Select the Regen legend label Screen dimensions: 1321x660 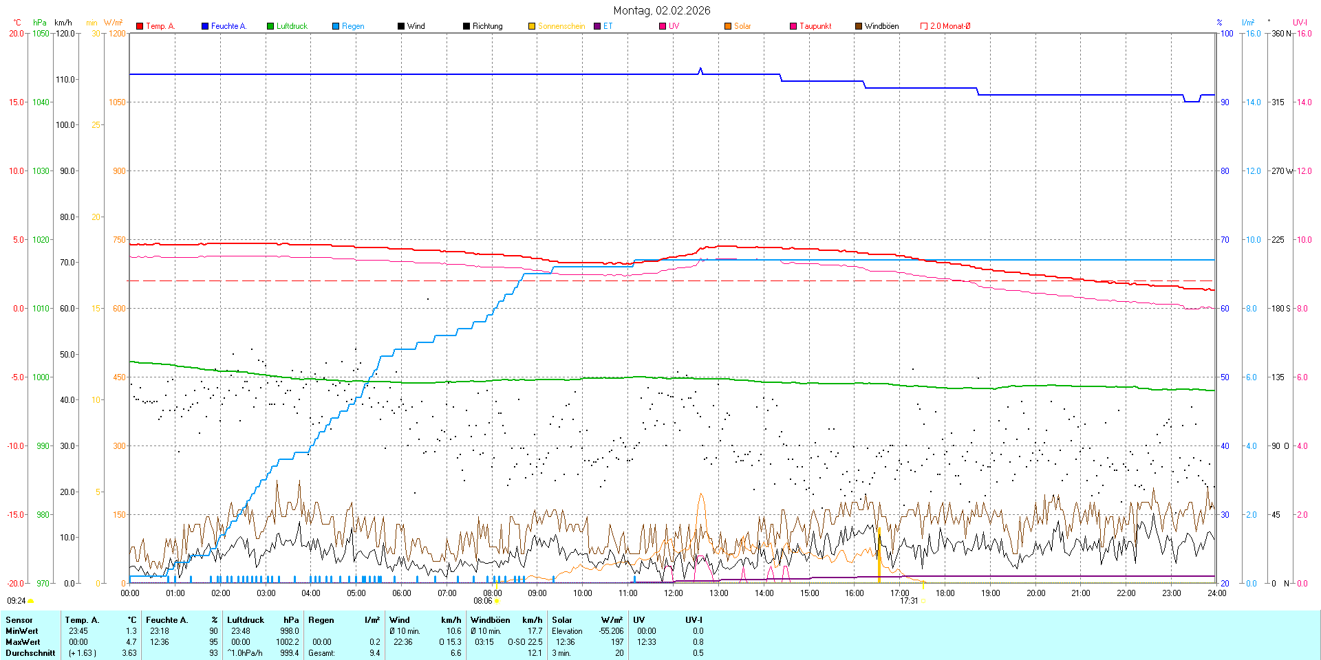[353, 26]
